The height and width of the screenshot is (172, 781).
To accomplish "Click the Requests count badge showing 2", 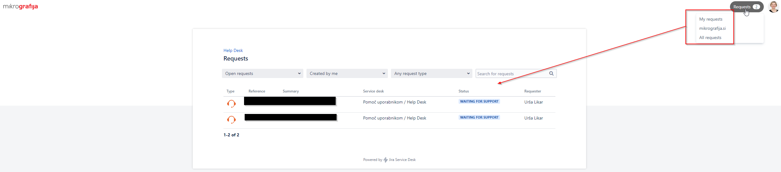I will [756, 7].
